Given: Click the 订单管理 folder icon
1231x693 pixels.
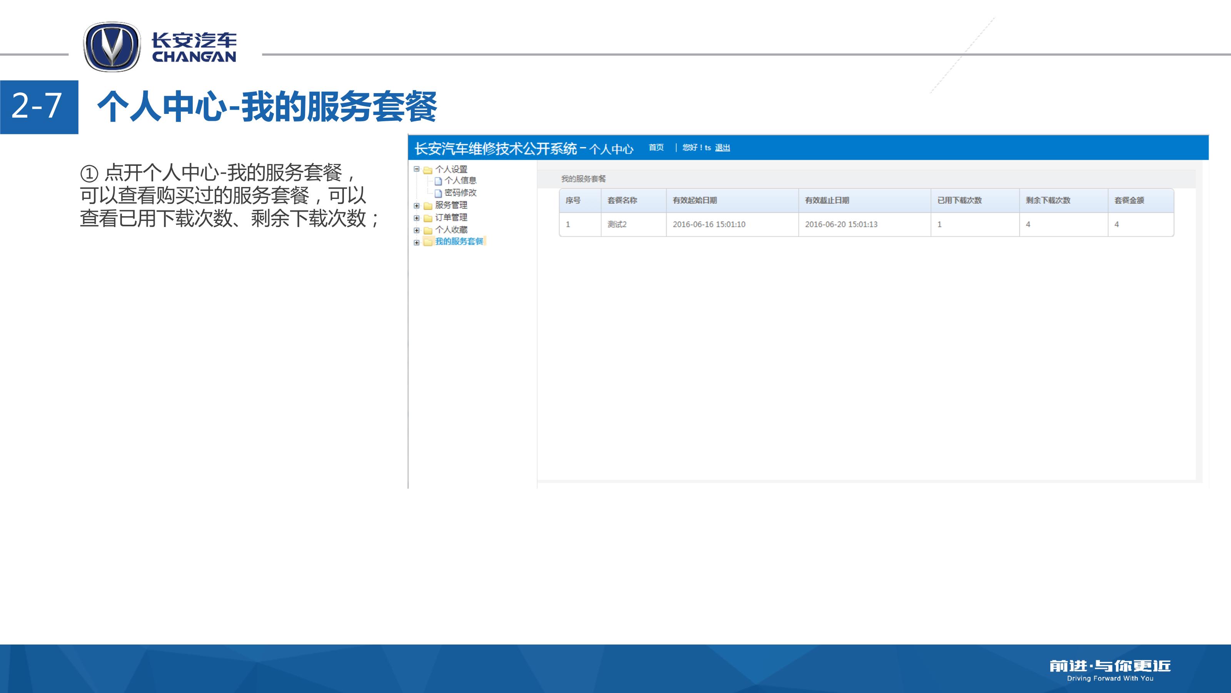Looking at the screenshot, I should coord(428,219).
